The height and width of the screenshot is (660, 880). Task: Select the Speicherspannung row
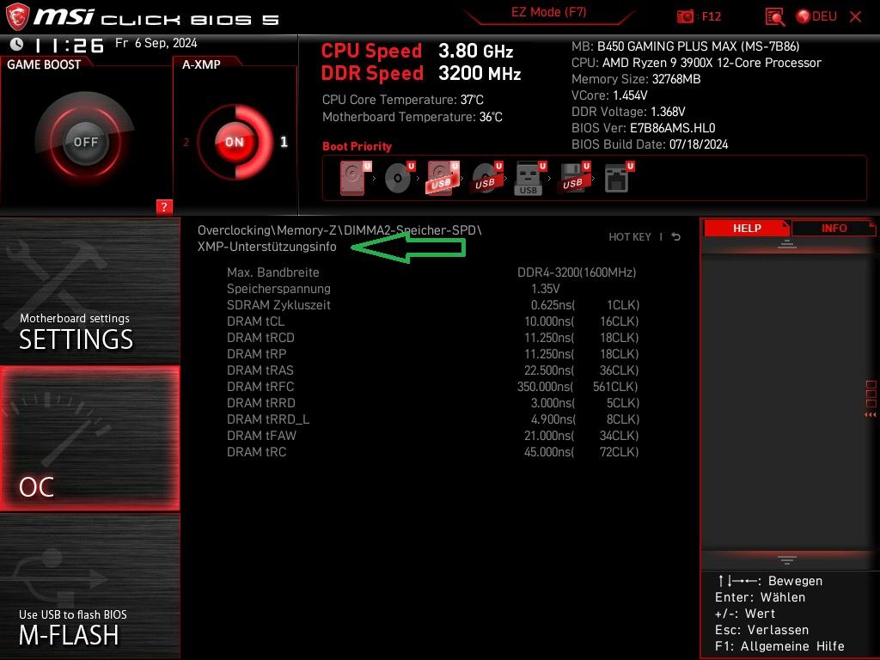[x=432, y=289]
